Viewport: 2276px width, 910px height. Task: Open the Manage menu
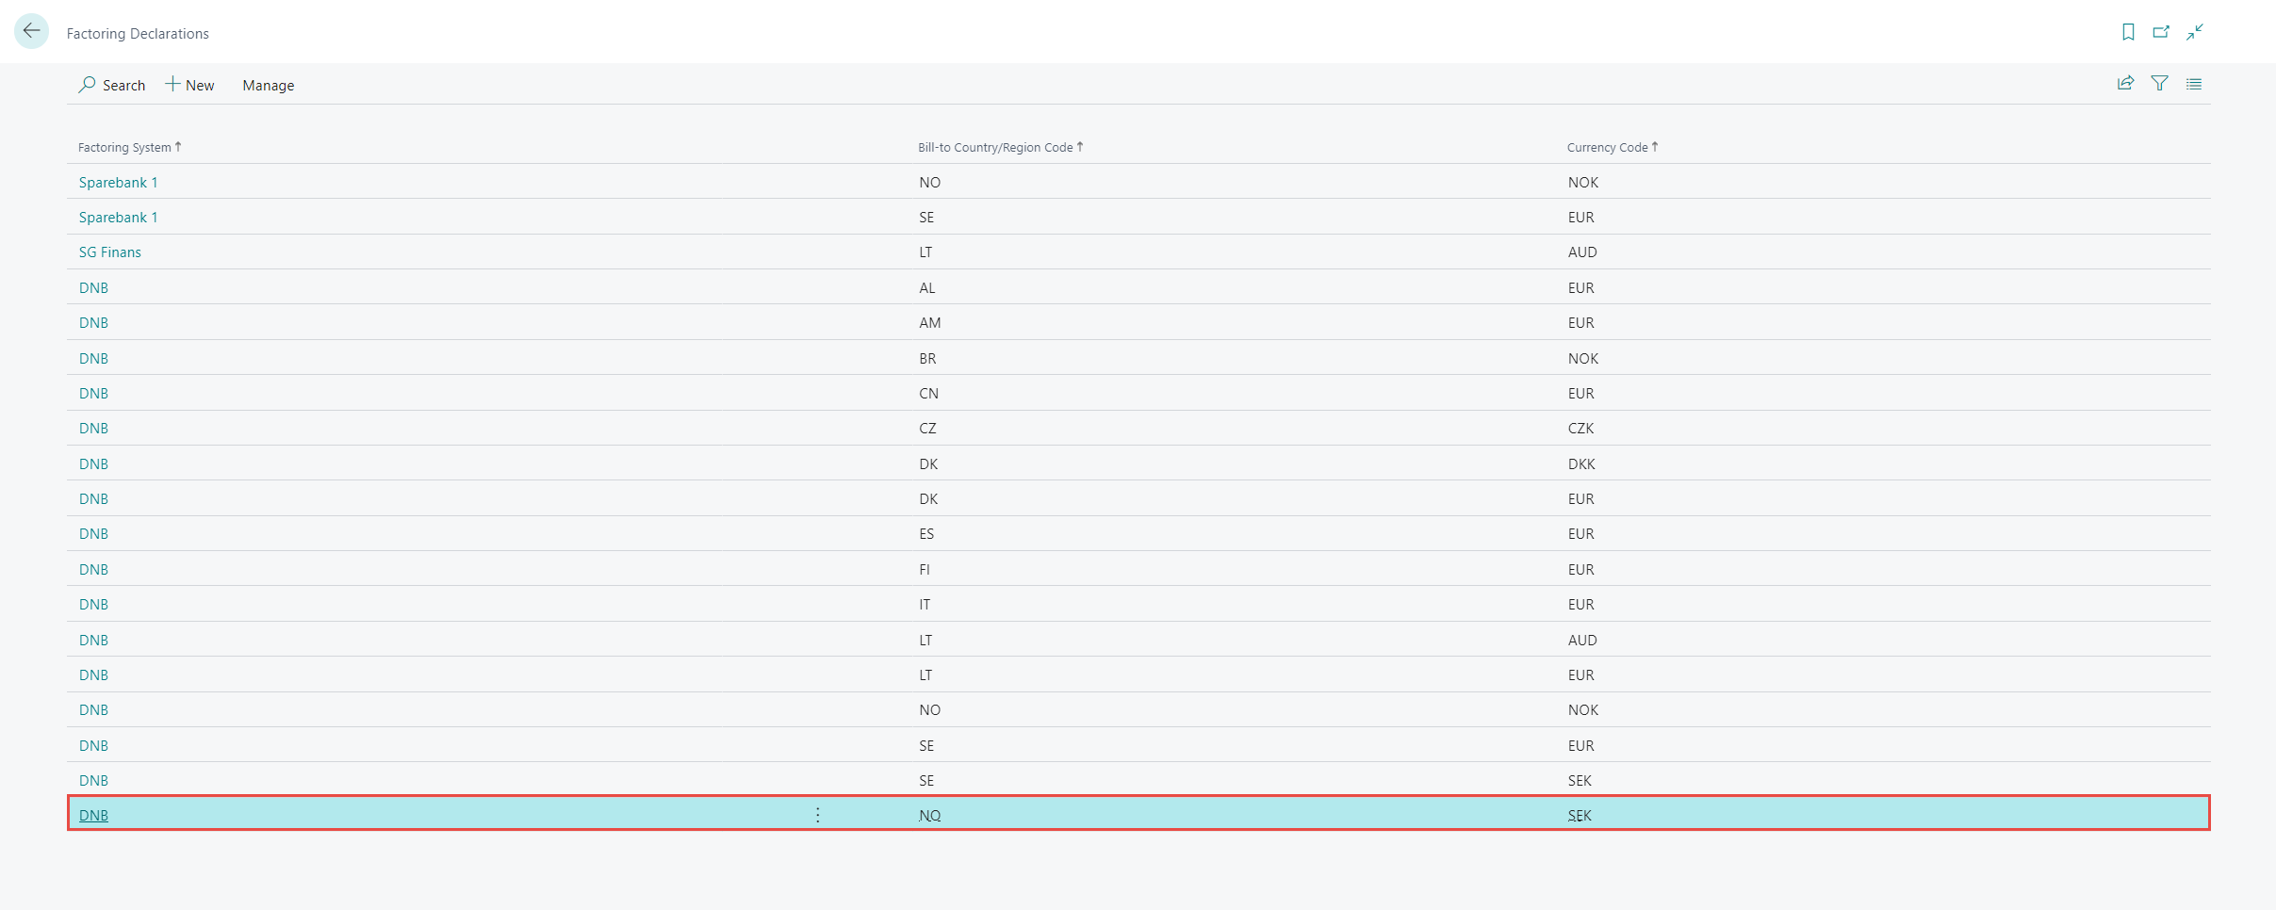click(x=268, y=85)
